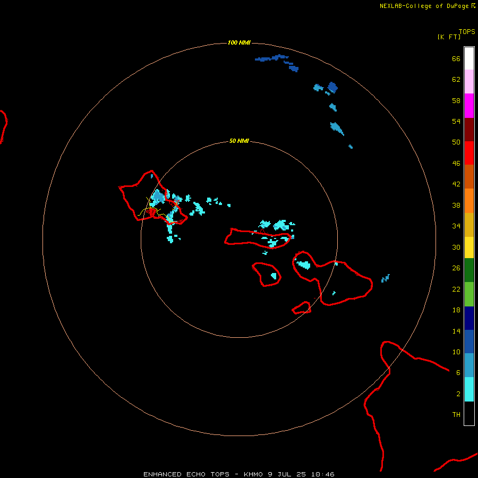Image resolution: width=478 pixels, height=478 pixels.
Task: Click the 100 NMI range ring label
Action: 239,42
